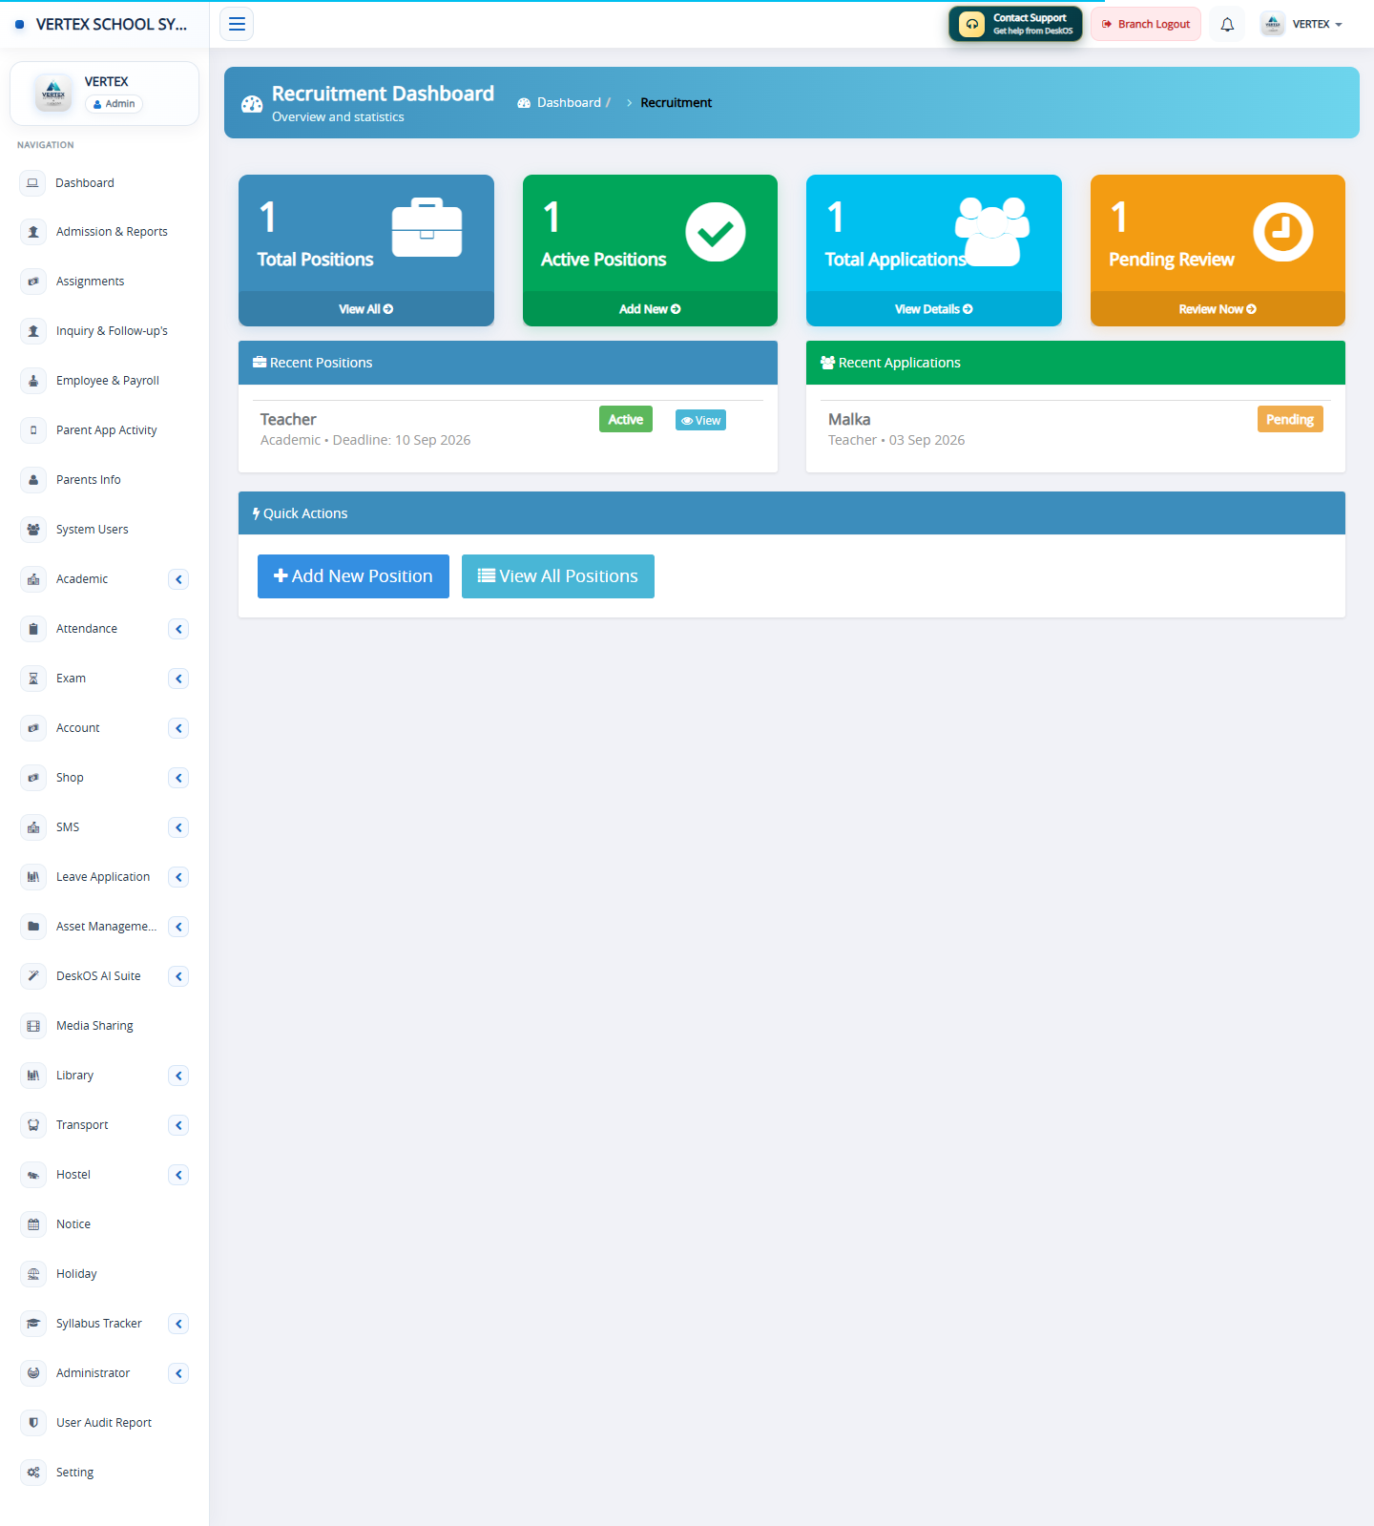Click the System Users group icon

pyautogui.click(x=33, y=530)
